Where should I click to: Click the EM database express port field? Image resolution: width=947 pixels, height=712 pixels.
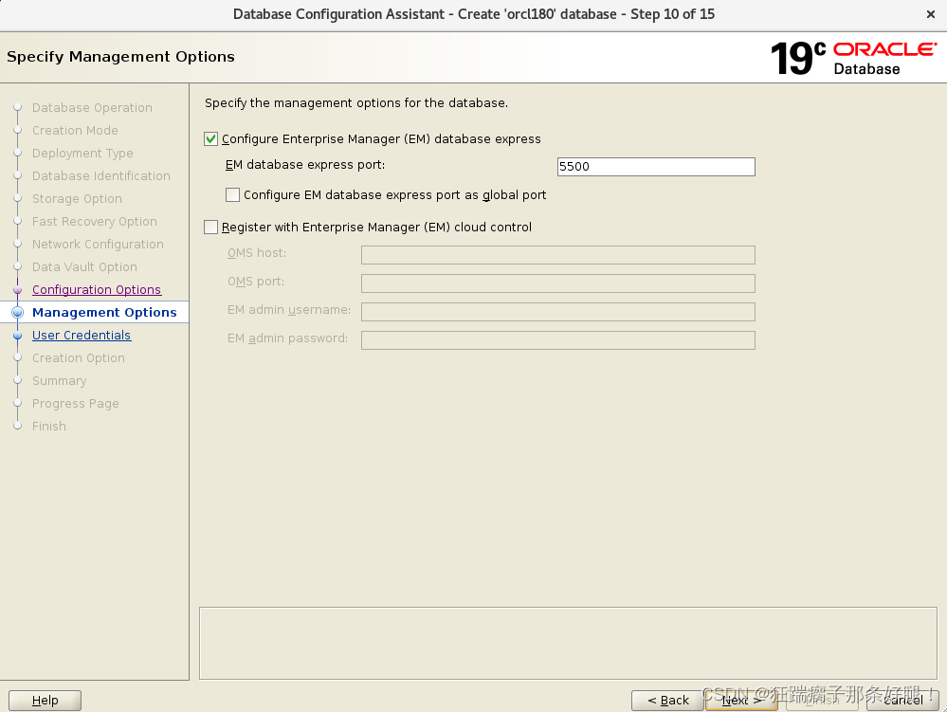[656, 167]
